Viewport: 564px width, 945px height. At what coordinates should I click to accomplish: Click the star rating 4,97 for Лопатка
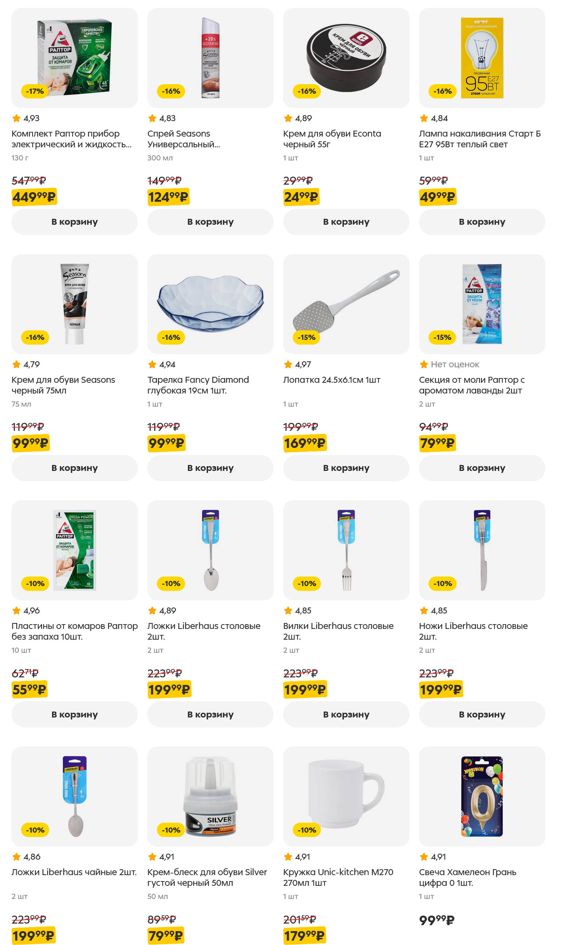tap(298, 364)
